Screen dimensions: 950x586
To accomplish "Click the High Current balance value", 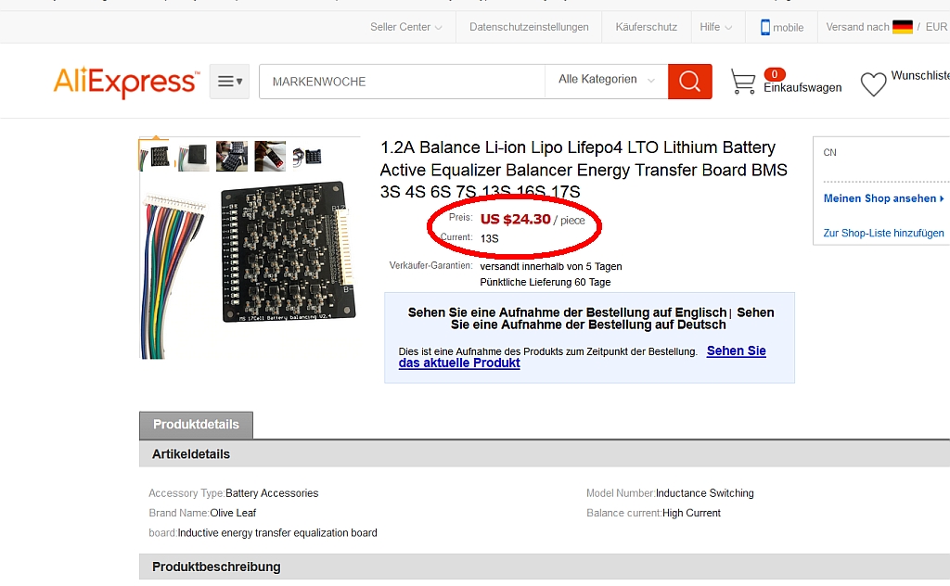I will click(x=691, y=514).
